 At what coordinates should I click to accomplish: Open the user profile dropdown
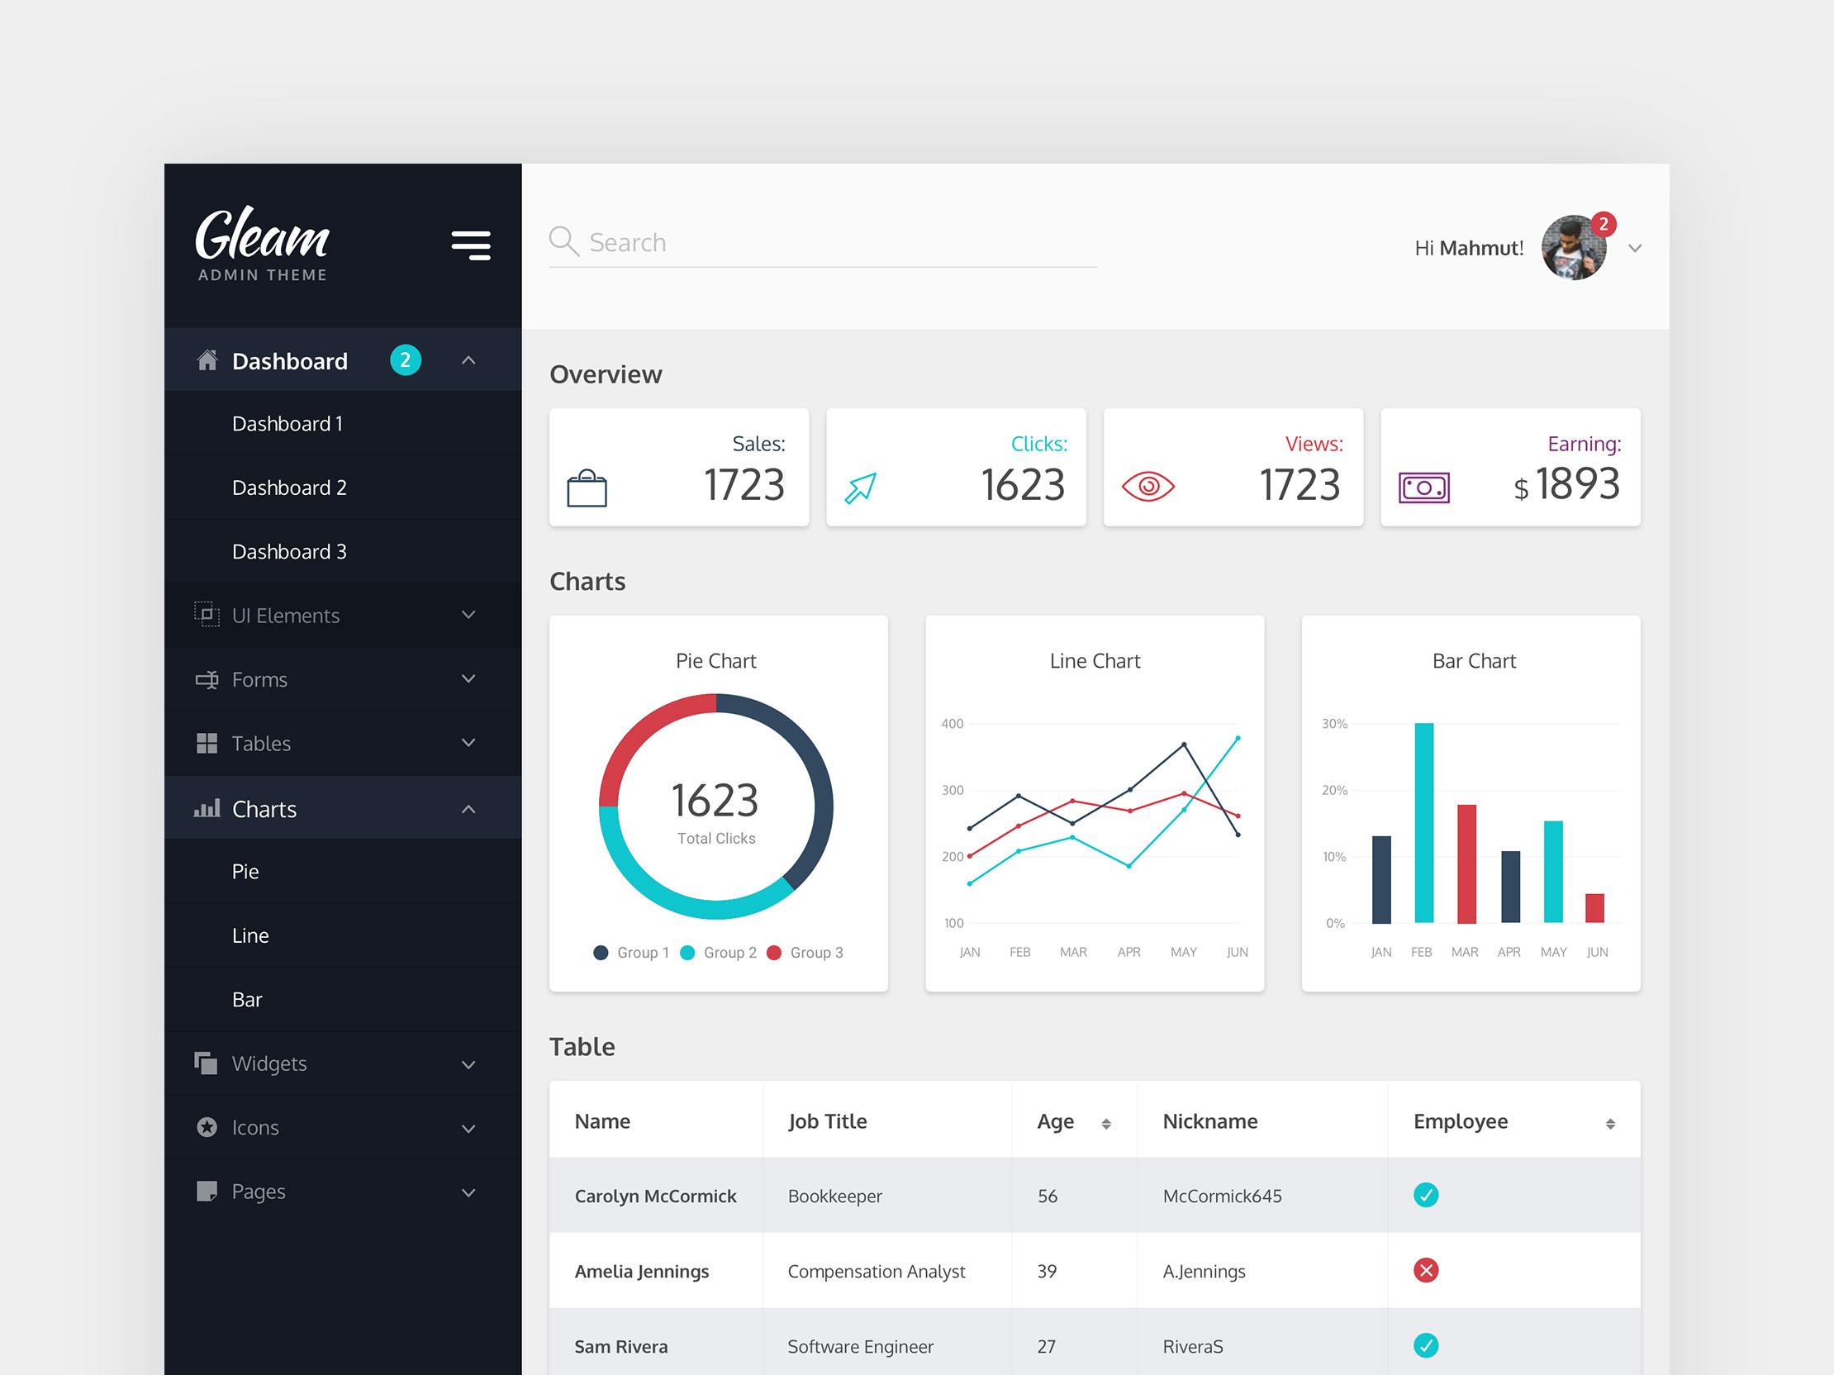pos(1636,247)
